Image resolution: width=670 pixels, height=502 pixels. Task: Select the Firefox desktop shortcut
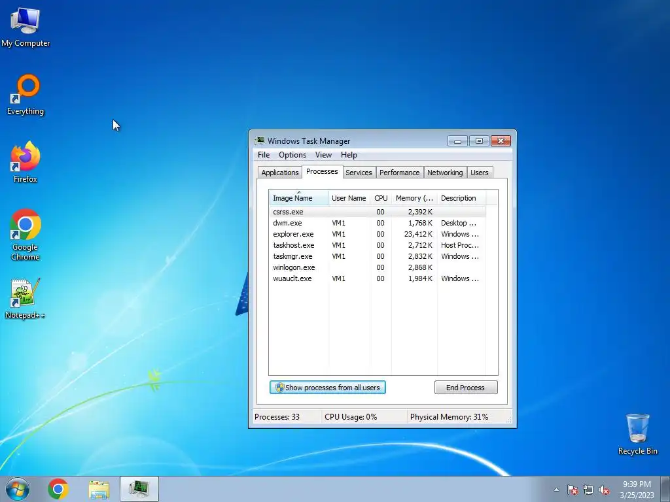click(26, 162)
